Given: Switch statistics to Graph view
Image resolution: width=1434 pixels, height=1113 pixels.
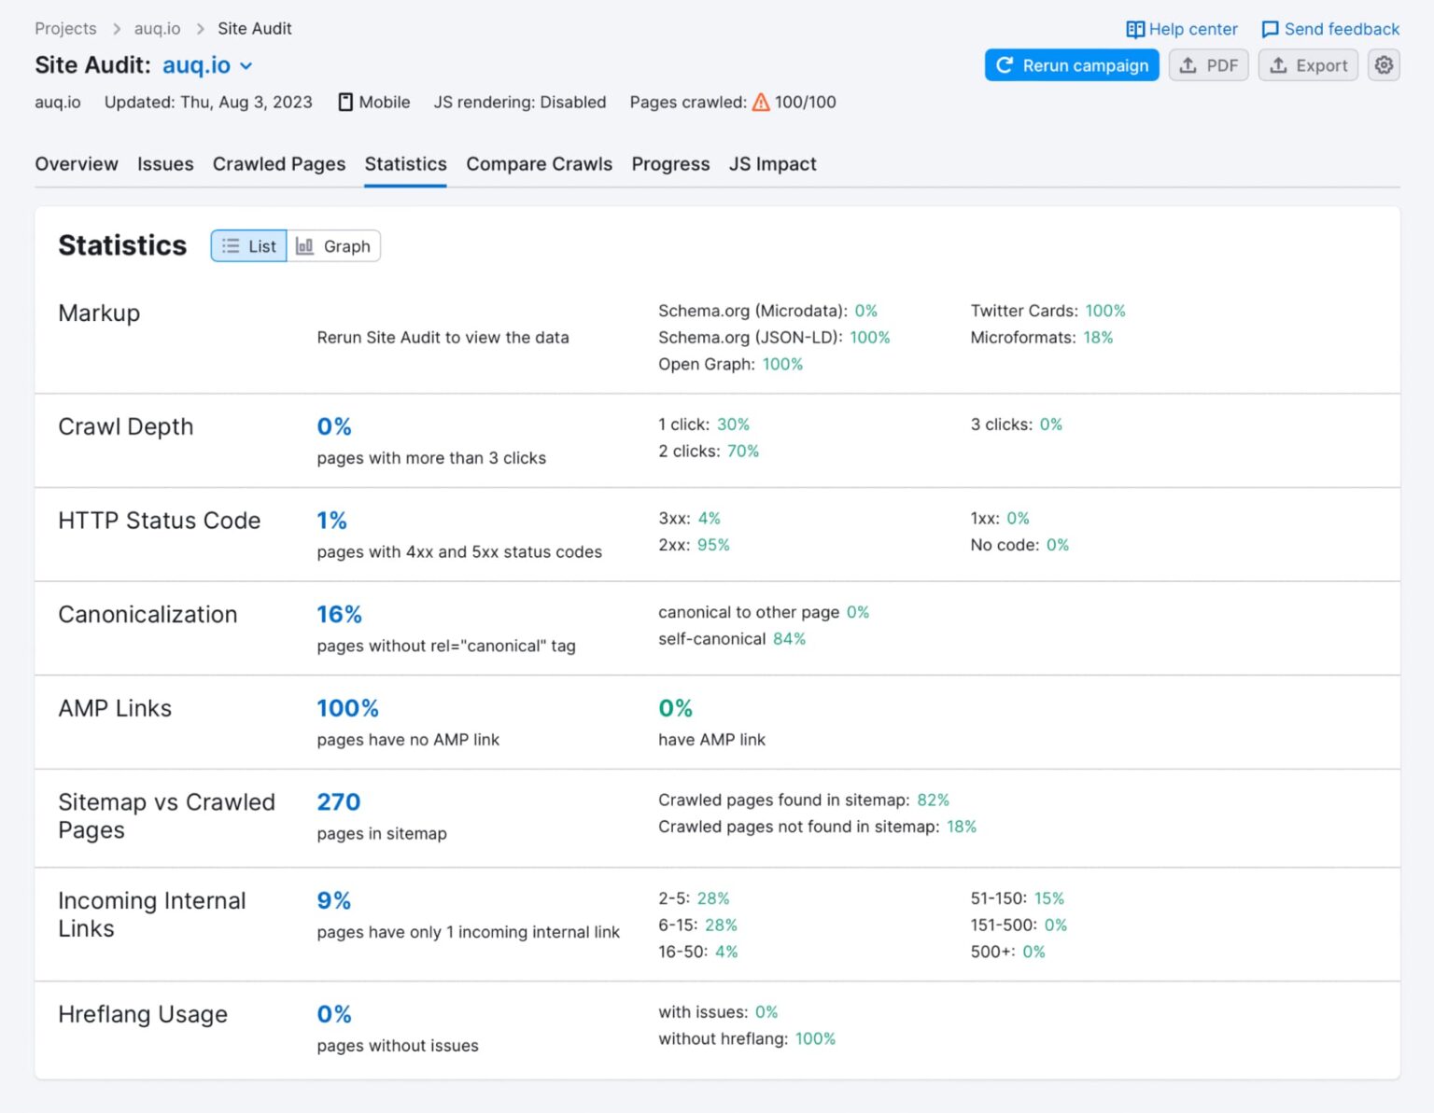Looking at the screenshot, I should (333, 246).
